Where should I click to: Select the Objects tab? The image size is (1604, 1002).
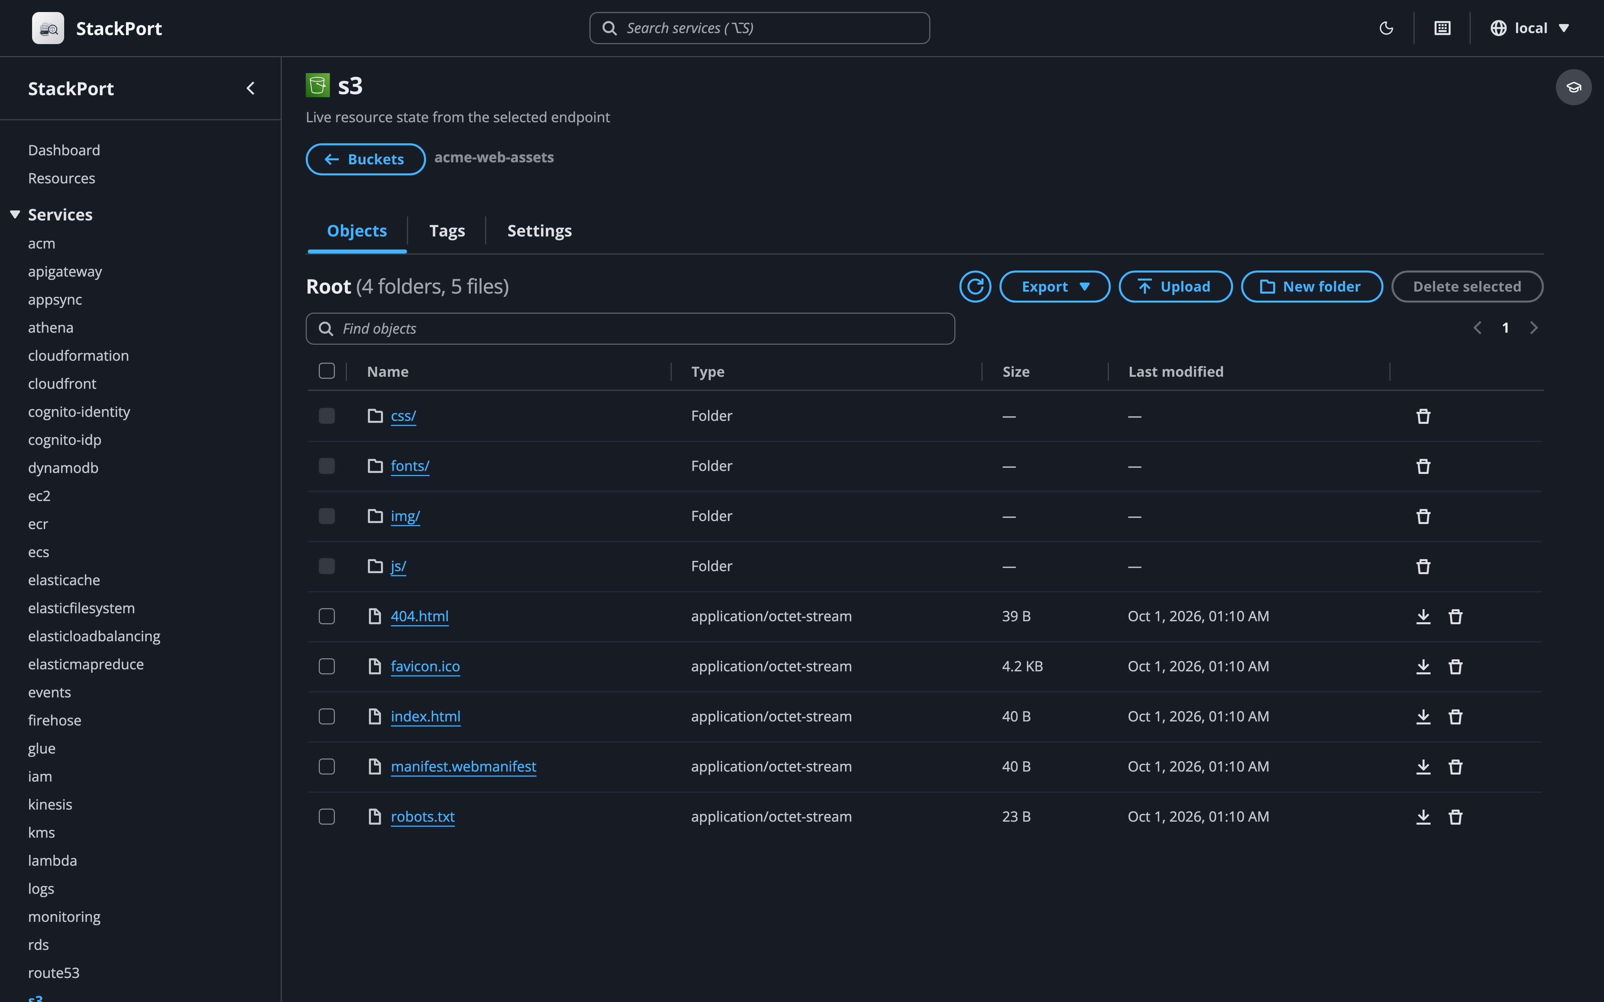coord(357,230)
